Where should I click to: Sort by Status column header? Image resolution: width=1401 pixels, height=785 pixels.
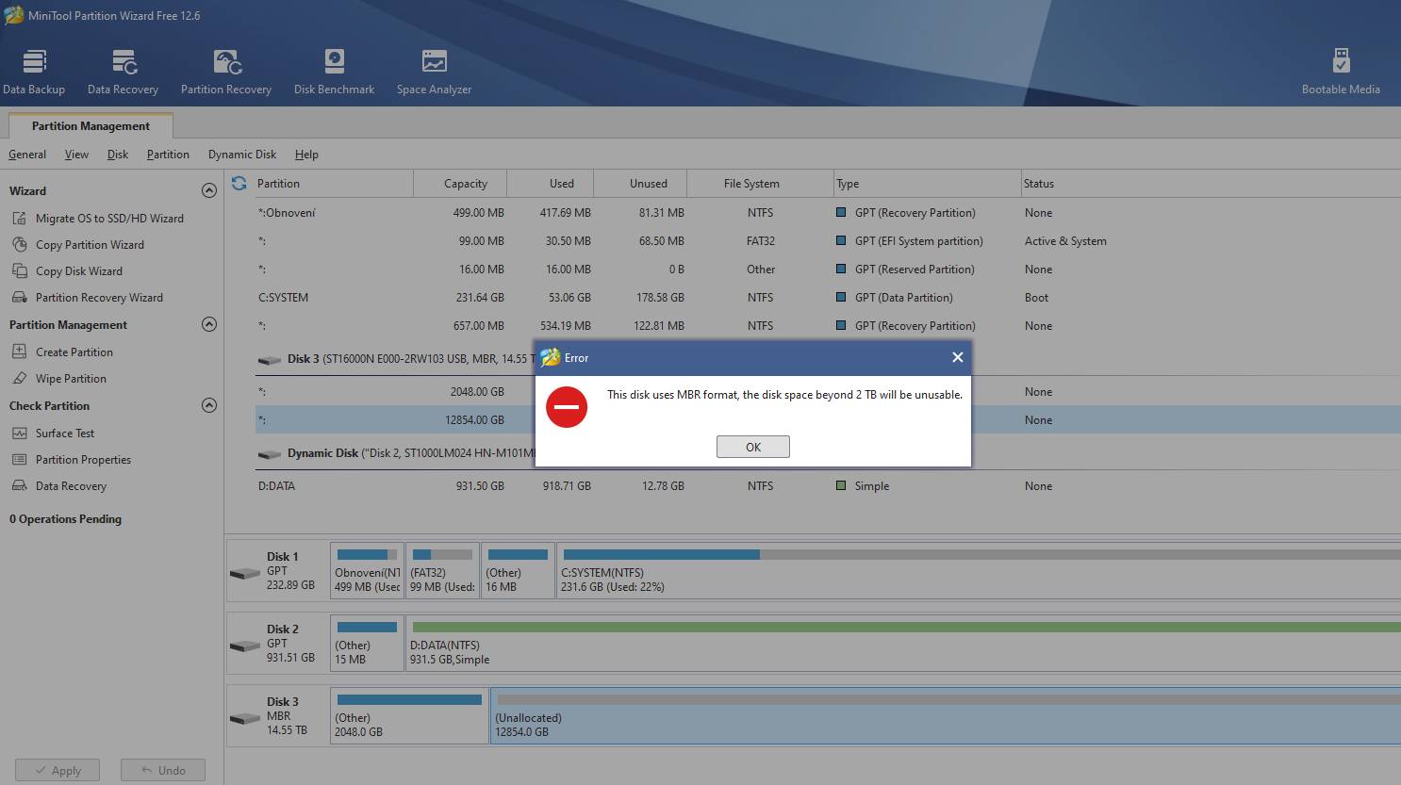[1211, 184]
